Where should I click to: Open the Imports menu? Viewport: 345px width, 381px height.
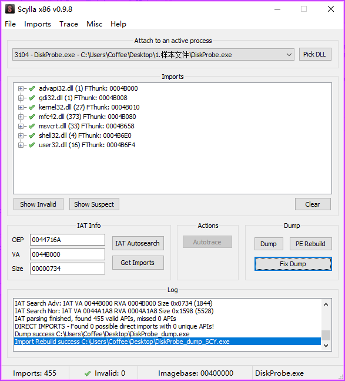[38, 24]
